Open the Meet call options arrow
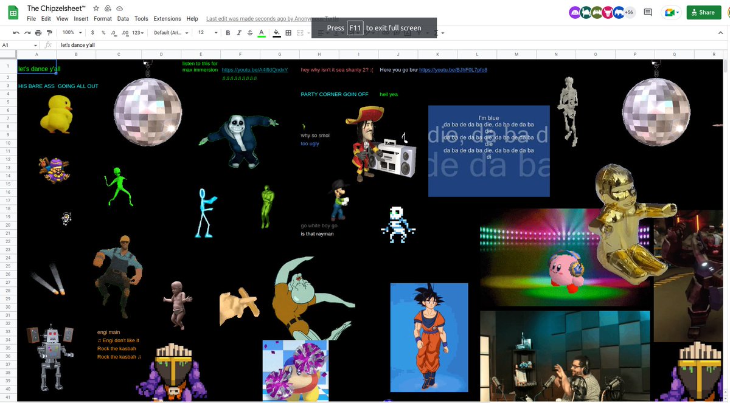Screen dimensions: 730x403 pyautogui.click(x=677, y=12)
